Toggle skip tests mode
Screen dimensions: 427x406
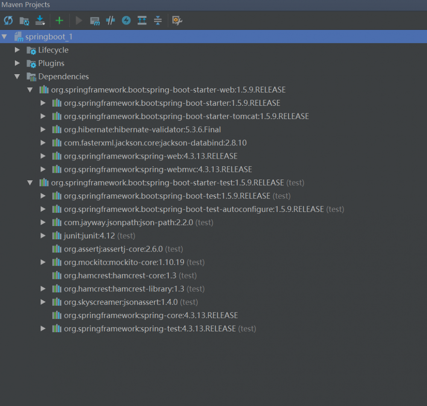pyautogui.click(x=110, y=20)
